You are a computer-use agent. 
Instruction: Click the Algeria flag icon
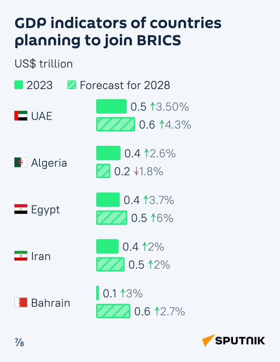tap(20, 163)
